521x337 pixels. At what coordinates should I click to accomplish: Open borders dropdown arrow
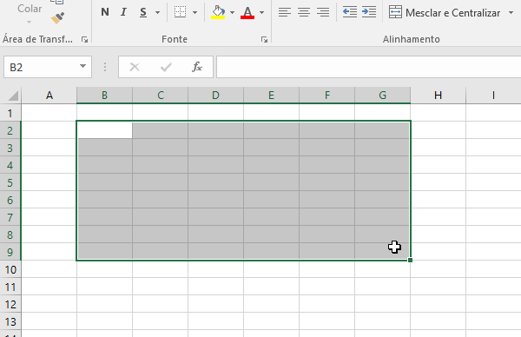click(x=195, y=13)
